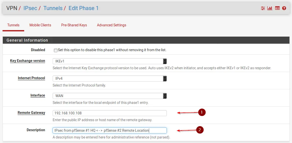Go to the Mobile Clients tab
292x143 pixels.
(x=40, y=25)
